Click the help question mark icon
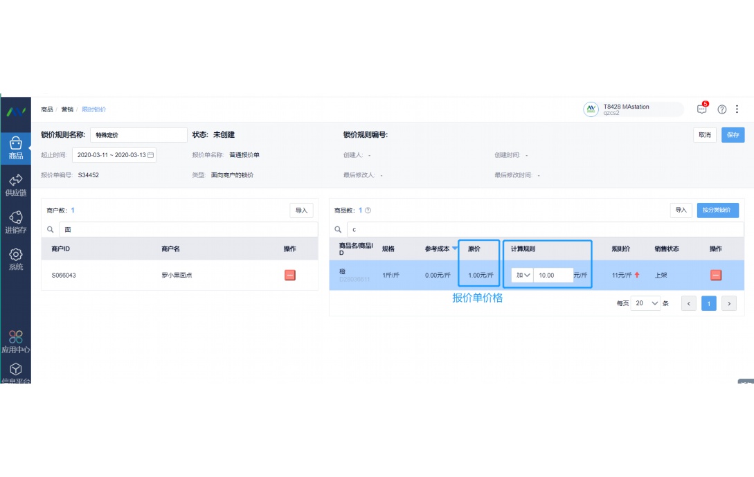 coord(721,109)
